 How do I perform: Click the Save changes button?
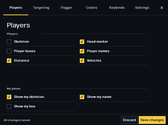click(x=152, y=120)
